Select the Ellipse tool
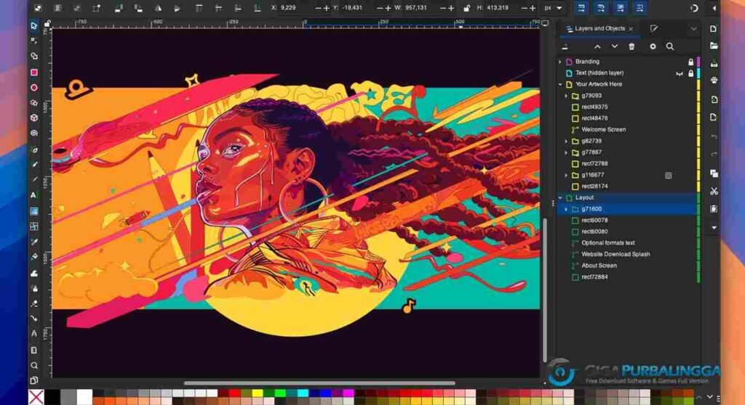The image size is (745, 405). [33, 88]
